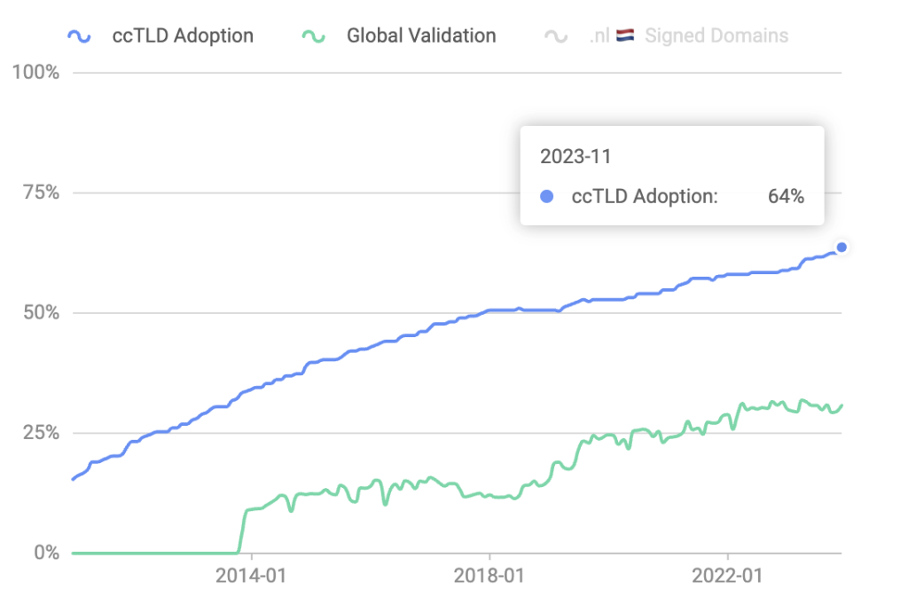Image resolution: width=908 pixels, height=613 pixels.
Task: Click the blue dot inside the tooltip
Action: pyautogui.click(x=547, y=197)
